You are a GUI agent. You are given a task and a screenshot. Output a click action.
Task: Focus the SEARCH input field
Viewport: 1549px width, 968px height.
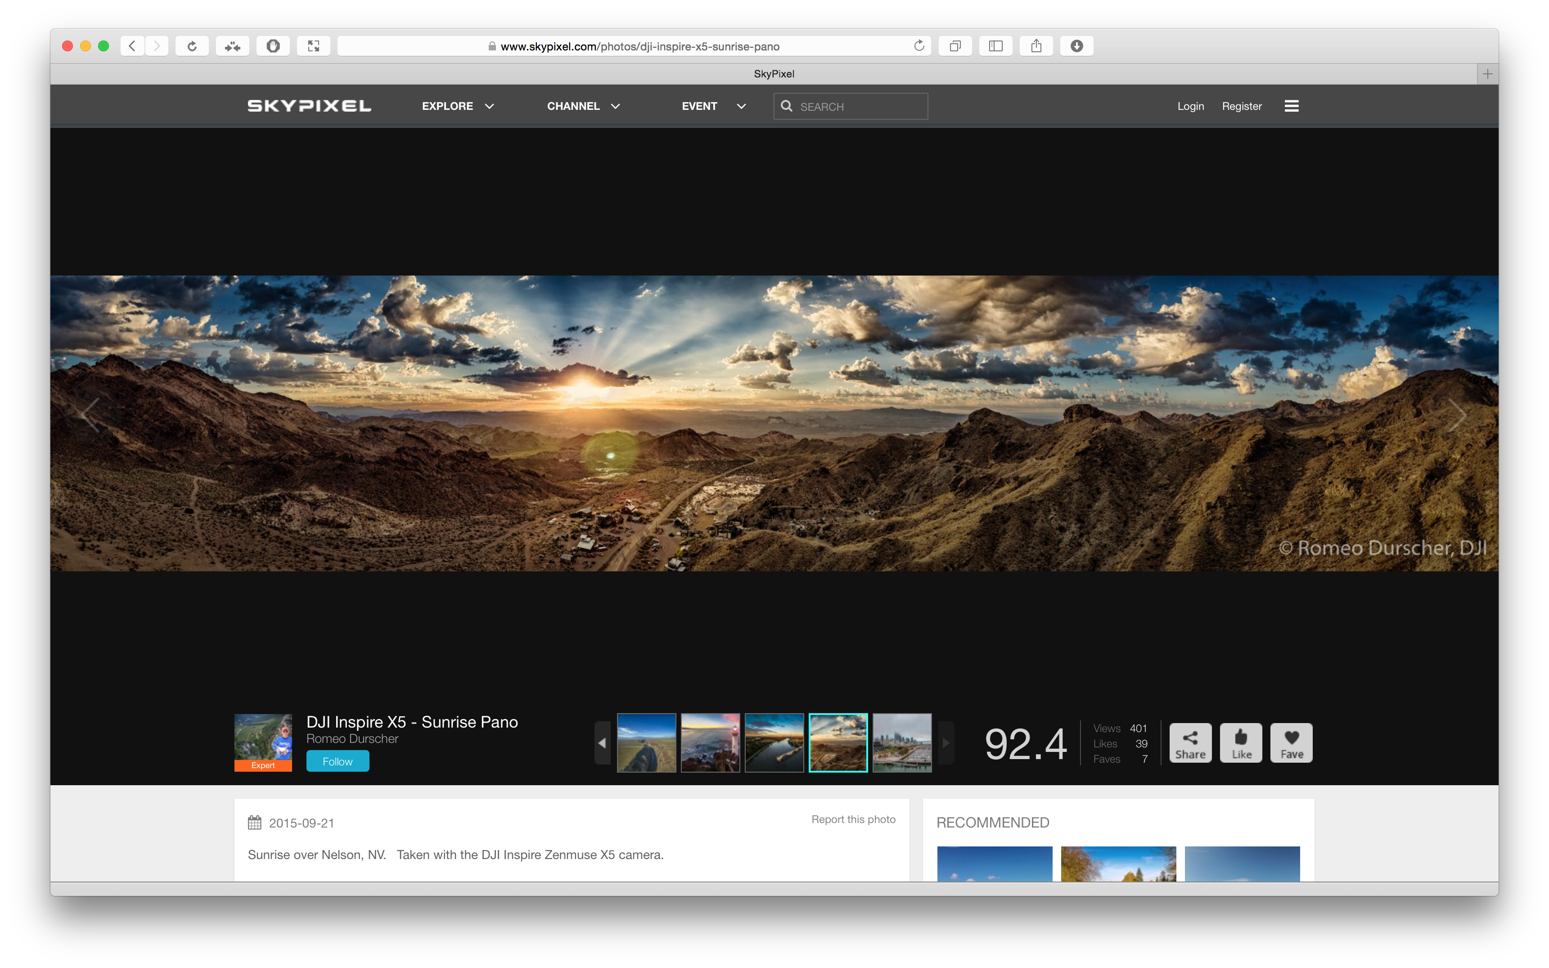tap(857, 106)
